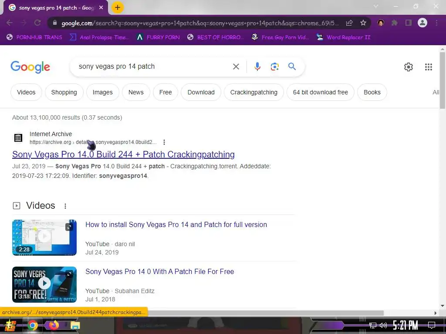
Task: Toggle the browser side panel icon
Action: click(409, 23)
